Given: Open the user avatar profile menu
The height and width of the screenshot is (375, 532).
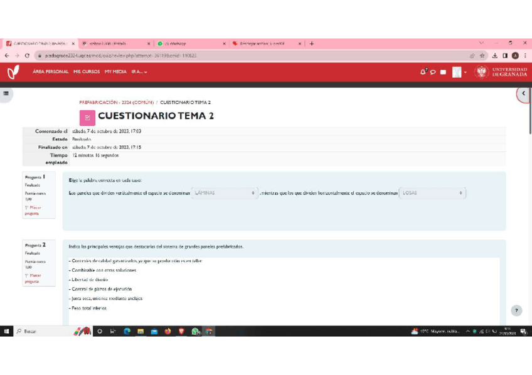Looking at the screenshot, I should [x=457, y=72].
